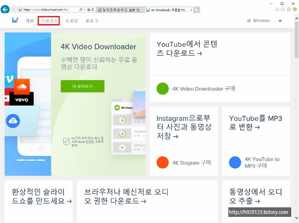Viewport: 299px width, 223px height.
Task: Click the scrollbar down arrow
Action: click(x=297, y=218)
